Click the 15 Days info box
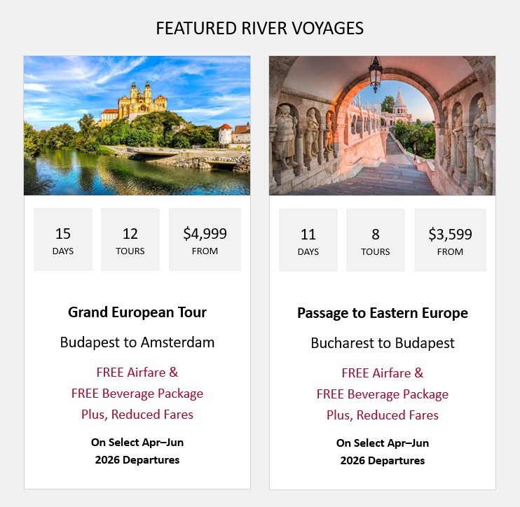The image size is (520, 507). 63,239
